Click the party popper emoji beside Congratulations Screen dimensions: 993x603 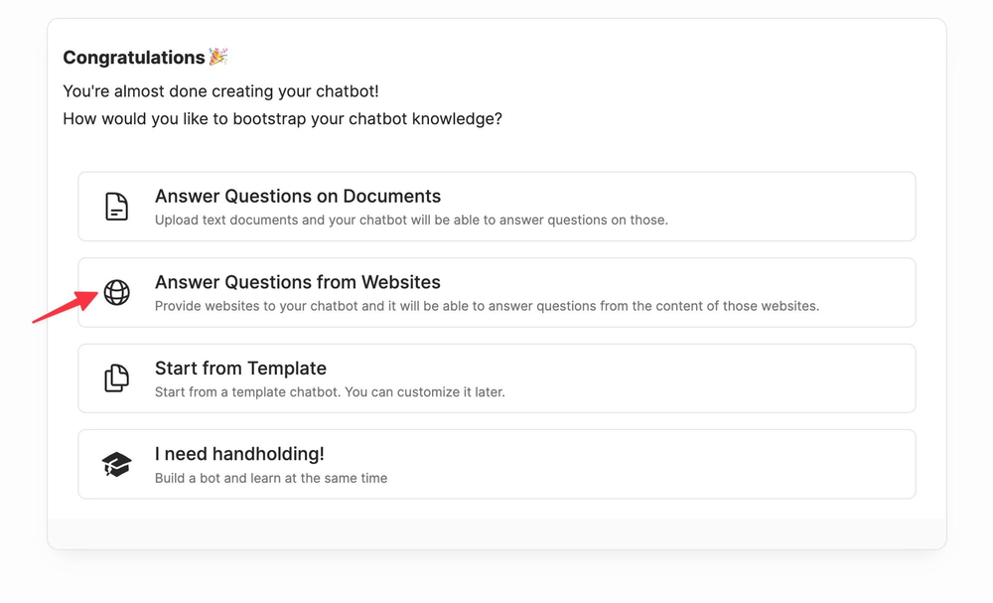click(x=218, y=58)
